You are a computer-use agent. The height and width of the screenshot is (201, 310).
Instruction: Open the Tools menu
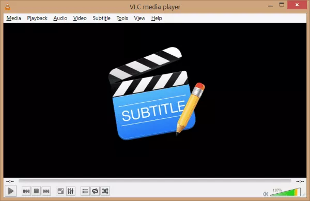pyautogui.click(x=122, y=18)
